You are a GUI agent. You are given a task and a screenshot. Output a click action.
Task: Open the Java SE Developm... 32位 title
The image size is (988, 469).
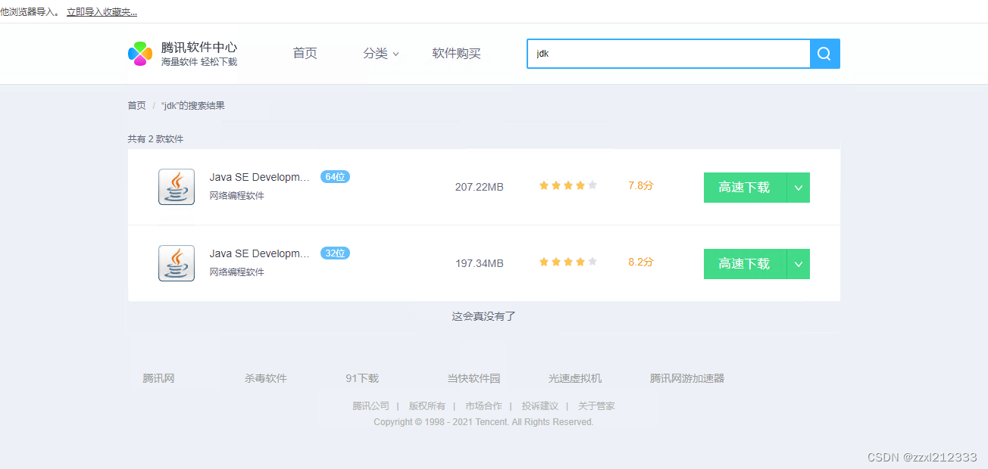(x=260, y=253)
